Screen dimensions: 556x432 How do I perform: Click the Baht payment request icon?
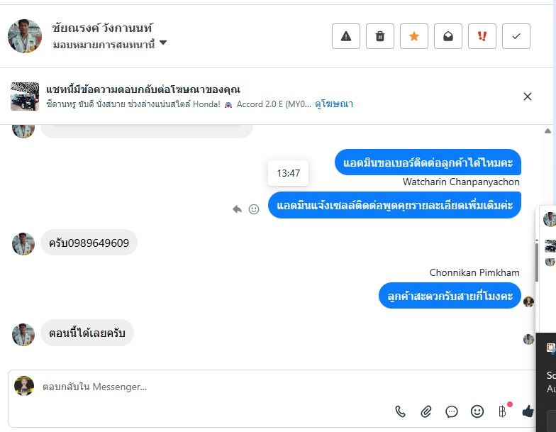pyautogui.click(x=503, y=411)
